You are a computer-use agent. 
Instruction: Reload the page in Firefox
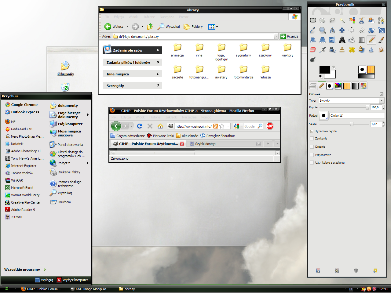pos(140,126)
